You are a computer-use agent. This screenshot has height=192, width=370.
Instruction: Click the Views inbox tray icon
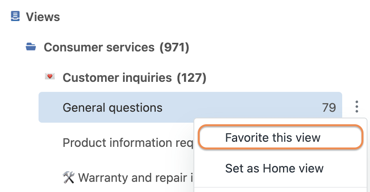15,16
